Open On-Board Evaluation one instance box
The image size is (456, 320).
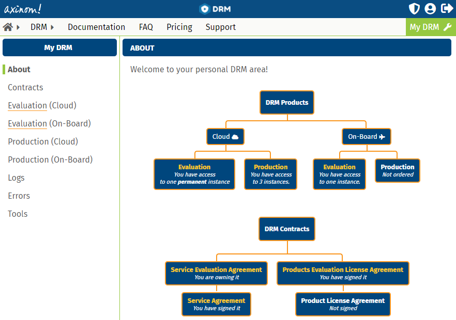(339, 174)
